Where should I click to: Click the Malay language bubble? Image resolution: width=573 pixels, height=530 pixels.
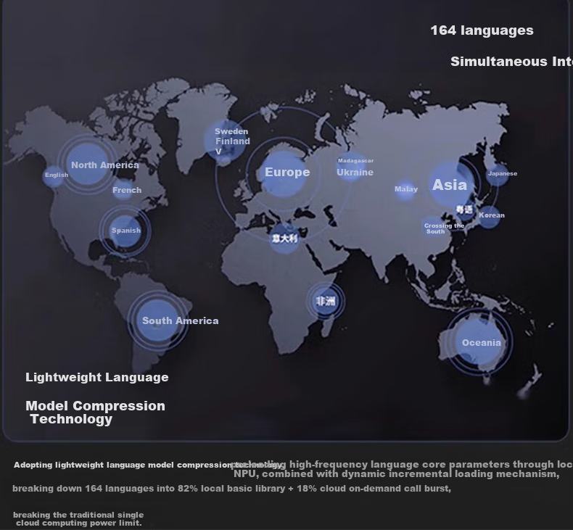point(405,189)
